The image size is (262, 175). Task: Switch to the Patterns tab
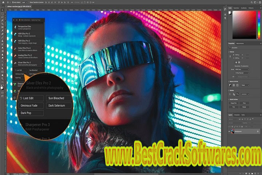(251, 8)
